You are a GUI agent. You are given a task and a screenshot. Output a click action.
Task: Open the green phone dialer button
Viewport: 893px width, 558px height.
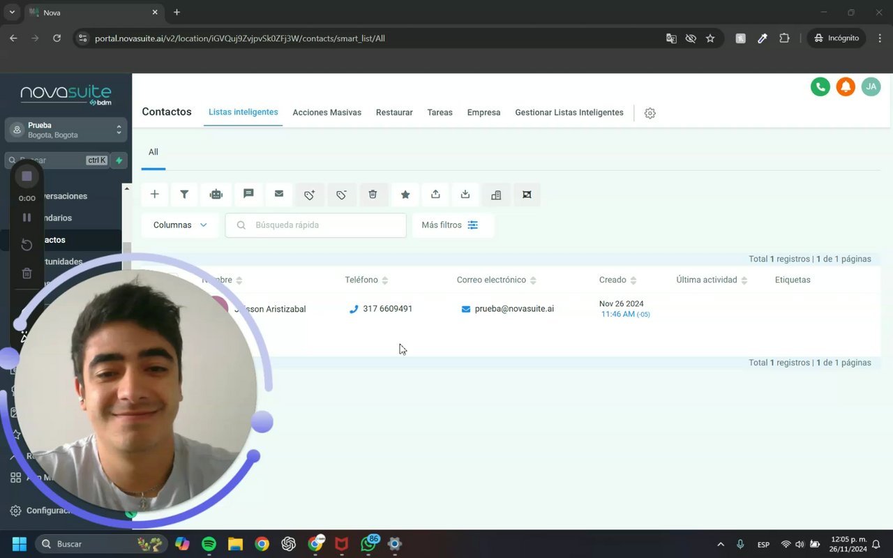[x=820, y=86]
